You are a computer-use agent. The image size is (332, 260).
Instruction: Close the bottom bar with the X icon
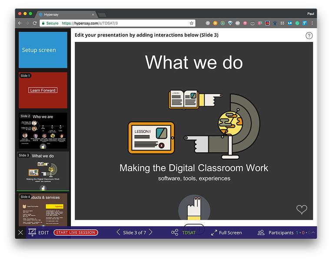point(20,233)
